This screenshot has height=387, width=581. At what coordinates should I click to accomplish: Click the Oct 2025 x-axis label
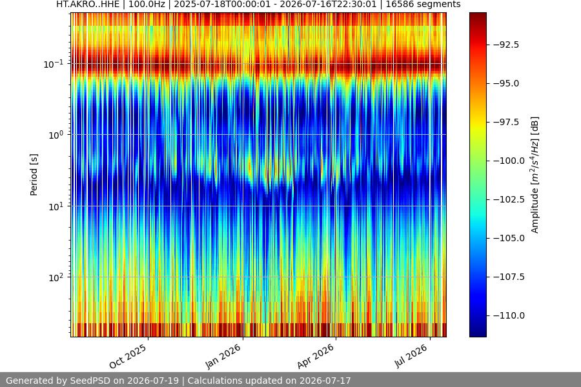coord(128,356)
